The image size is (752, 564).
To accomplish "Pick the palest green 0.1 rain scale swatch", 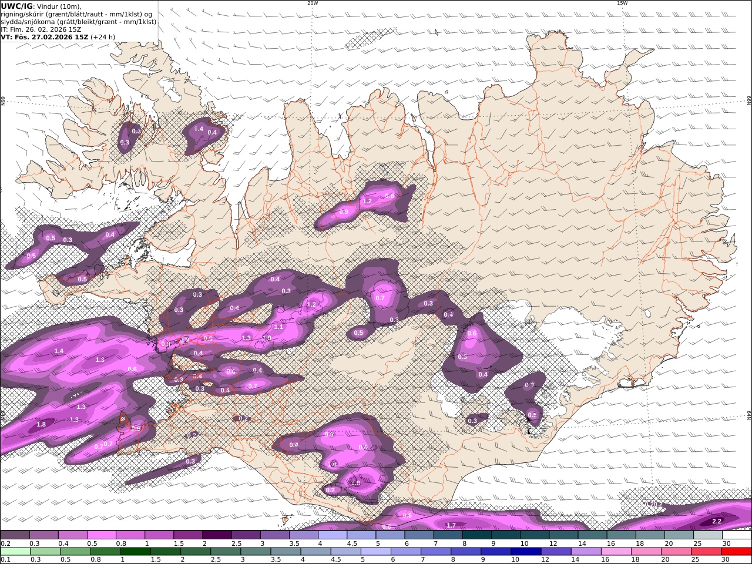I will pos(15,552).
